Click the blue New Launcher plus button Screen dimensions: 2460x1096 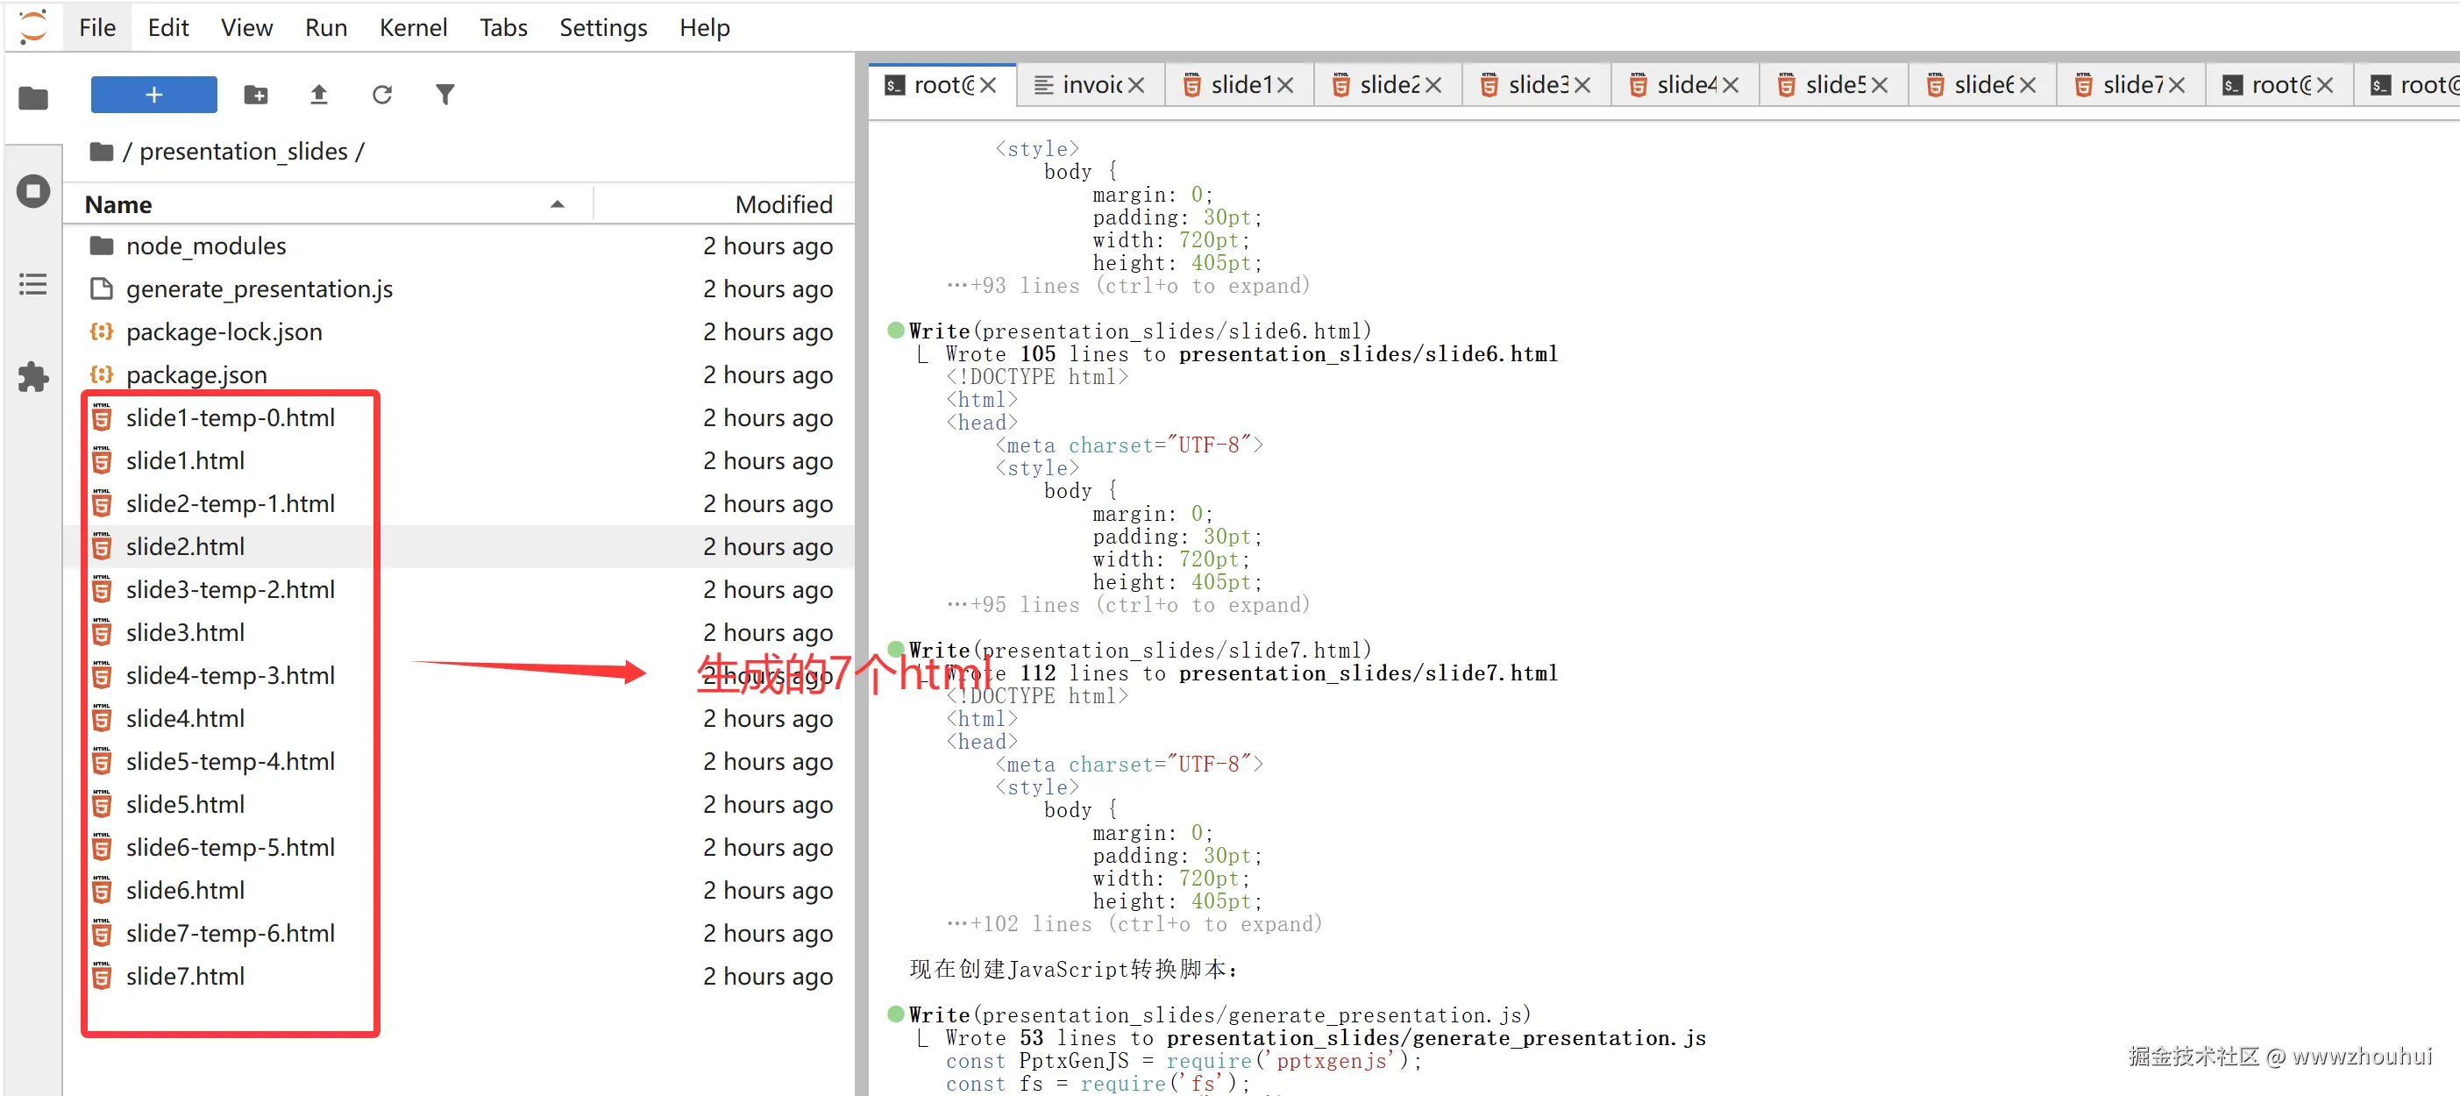(x=153, y=95)
